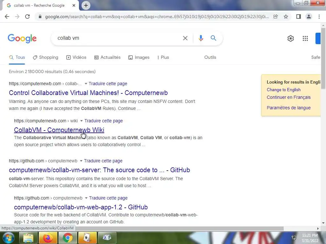Expand arrow next to github.com › computernewb first result
Image resolution: width=326 pixels, height=244 pixels.
(81, 161)
